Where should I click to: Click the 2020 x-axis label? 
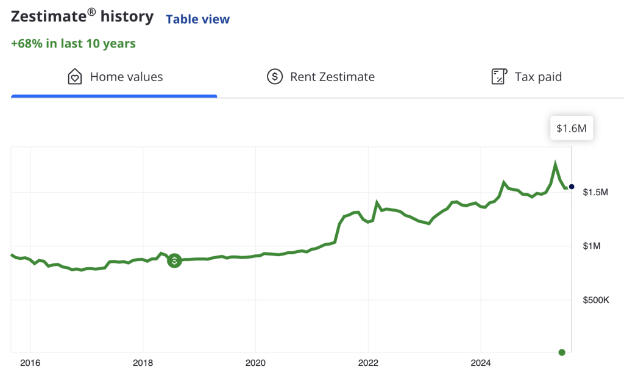[x=255, y=363]
